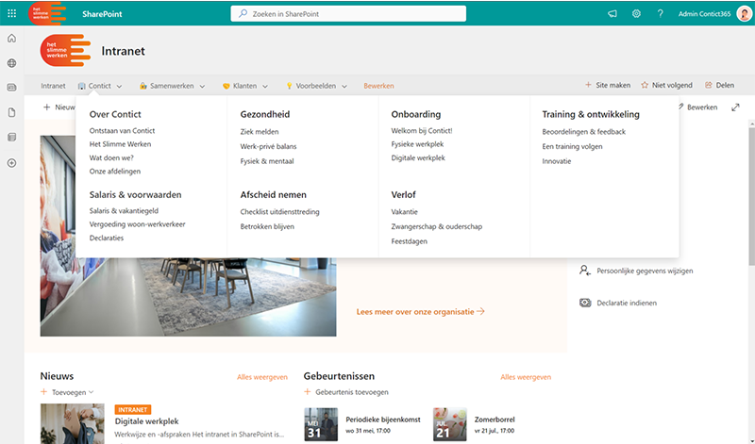Open Zwangerschap & ouderschap menu entry
Viewport: 755px width, 444px height.
[436, 226]
